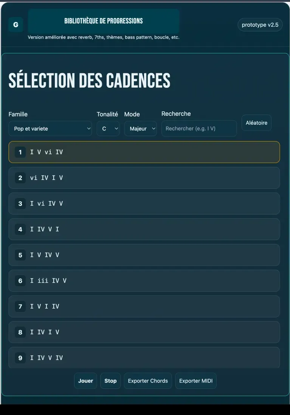
Task: Click the Sélection des Cadences heading
Action: pyautogui.click(x=89, y=80)
